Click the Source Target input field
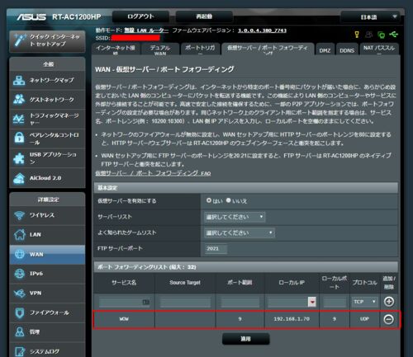The image size is (413, 357). point(185,302)
